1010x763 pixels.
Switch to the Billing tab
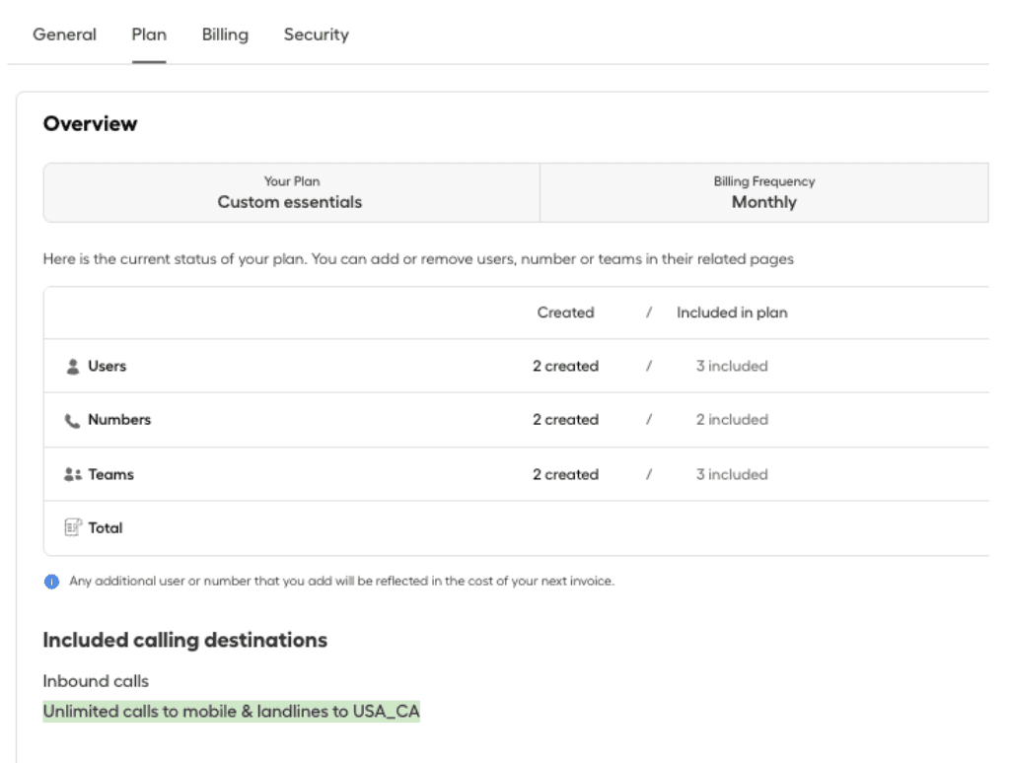tap(225, 35)
